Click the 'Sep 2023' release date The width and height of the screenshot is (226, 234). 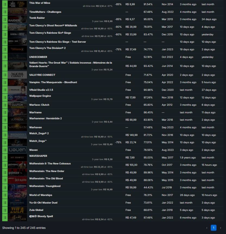[168, 127]
